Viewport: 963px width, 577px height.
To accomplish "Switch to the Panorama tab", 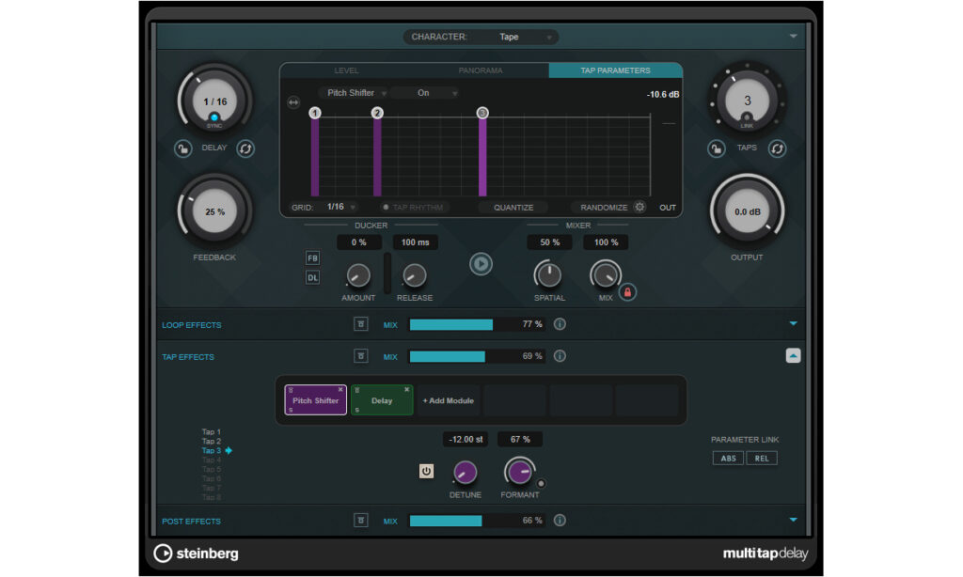I will coord(481,70).
